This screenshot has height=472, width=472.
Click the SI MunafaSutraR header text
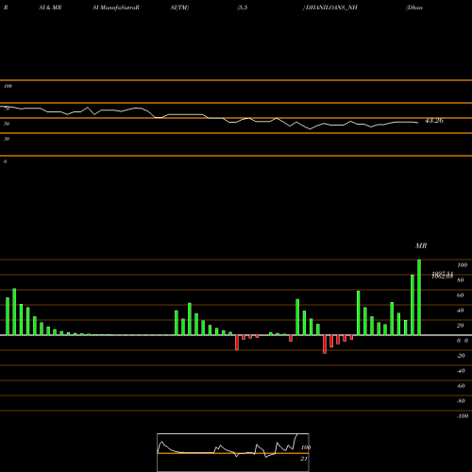(x=116, y=8)
